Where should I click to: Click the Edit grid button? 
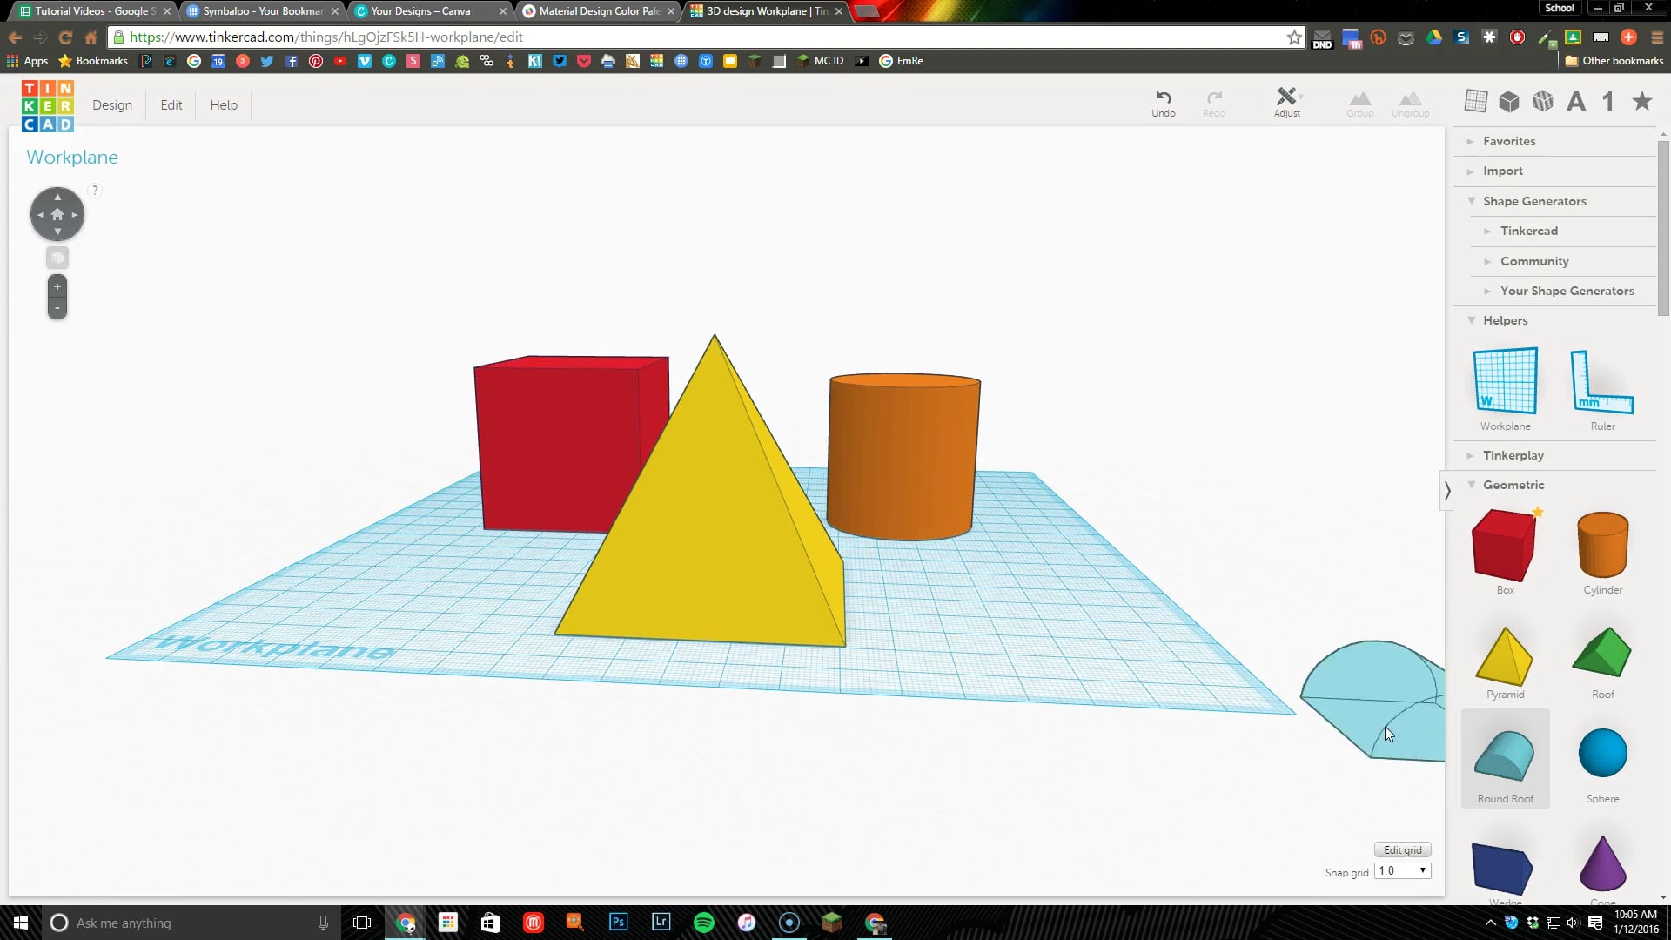1402,849
